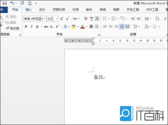Expand the Change Case Aa dropdown
The height and width of the screenshot is (125, 168).
coord(76,19)
